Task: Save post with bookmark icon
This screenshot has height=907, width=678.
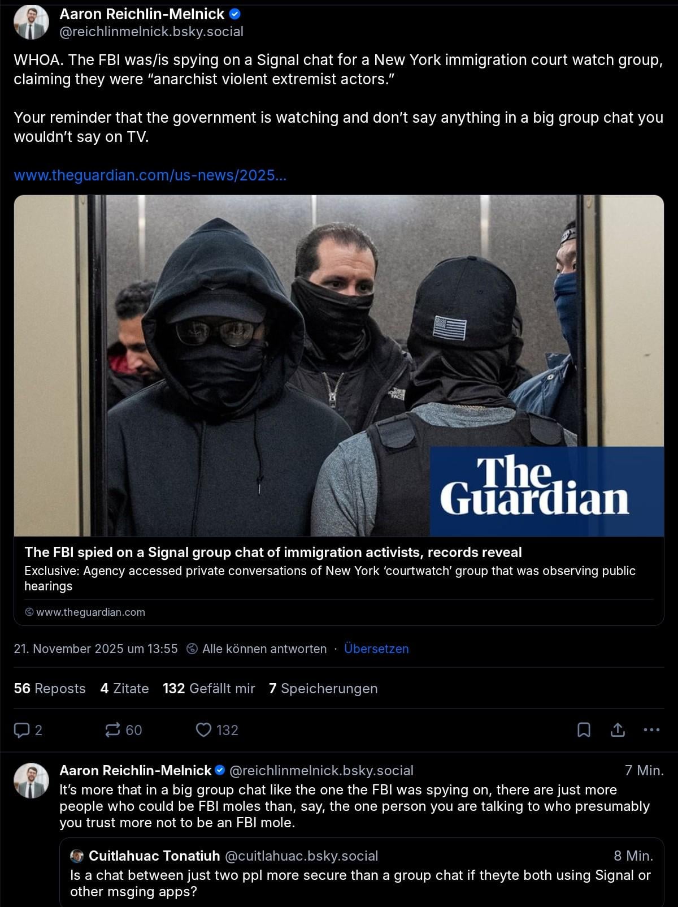Action: click(584, 730)
